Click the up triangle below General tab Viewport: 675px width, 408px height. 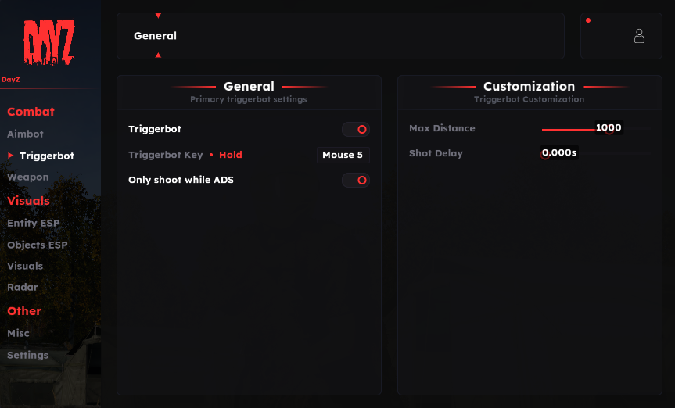158,55
